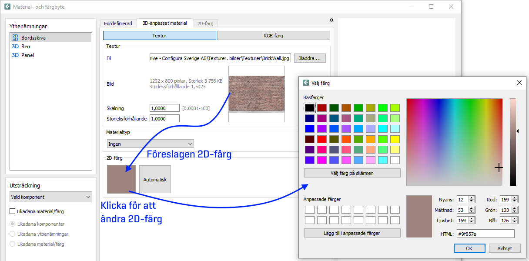Click Lägg till i anpassade färger
This screenshot has height=261, width=529.
[x=352, y=233]
